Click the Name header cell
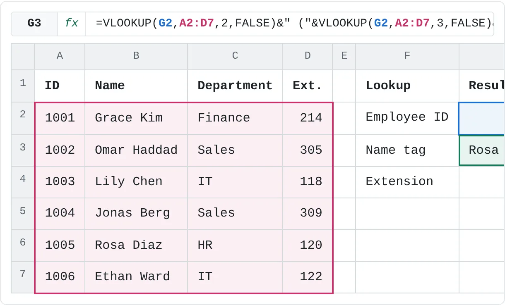 [x=136, y=86]
